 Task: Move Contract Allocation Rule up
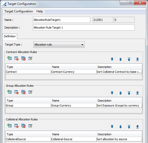click(x=112, y=59)
